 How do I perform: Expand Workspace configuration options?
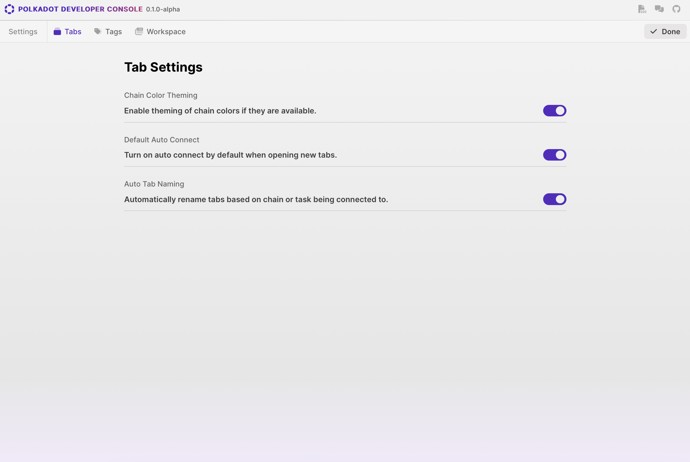click(160, 32)
